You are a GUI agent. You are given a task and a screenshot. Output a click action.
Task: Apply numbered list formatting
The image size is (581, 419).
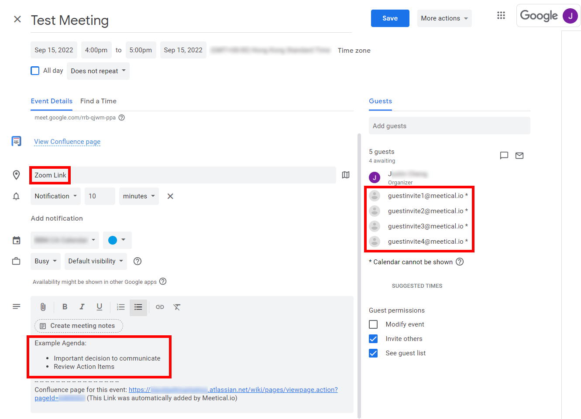[121, 307]
